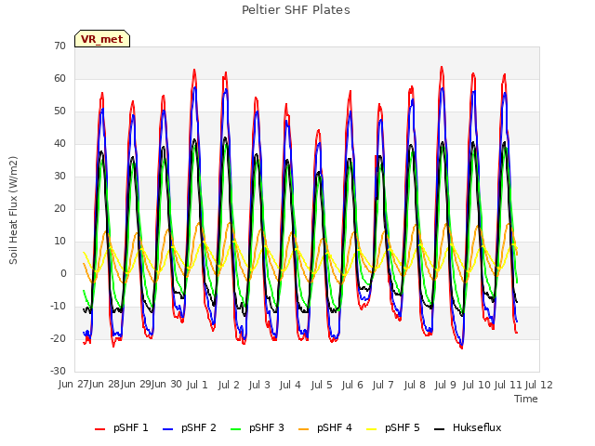
Task: Click the Jul 12 date tick label
Action: (539, 385)
